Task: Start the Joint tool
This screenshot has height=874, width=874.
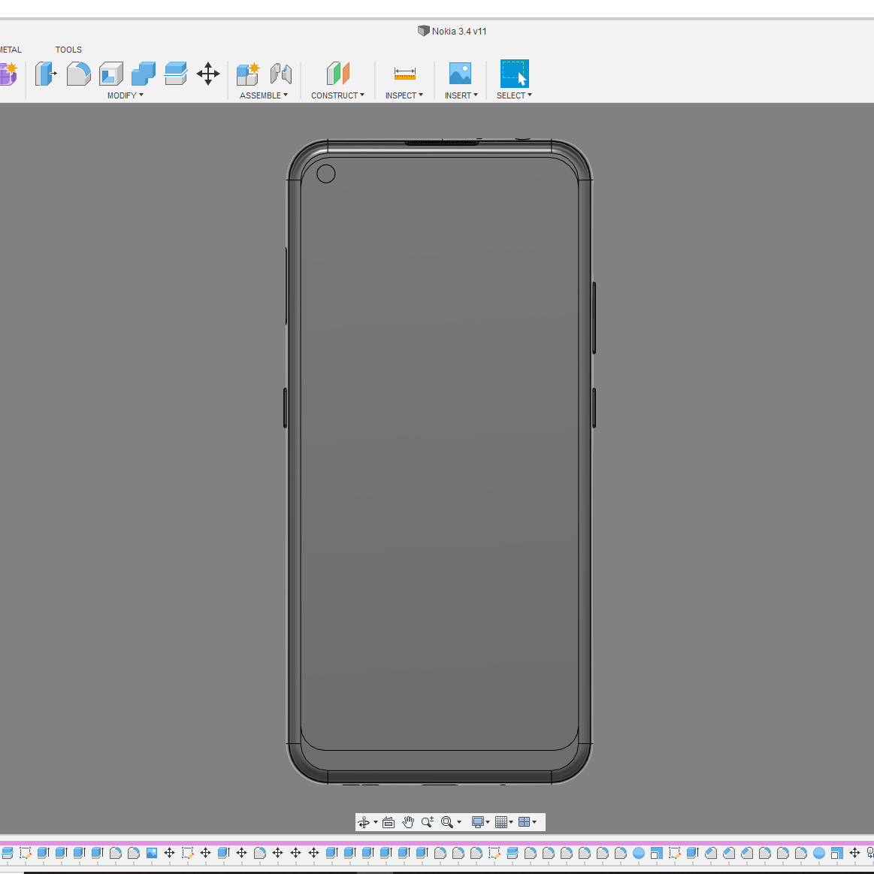Action: (280, 74)
